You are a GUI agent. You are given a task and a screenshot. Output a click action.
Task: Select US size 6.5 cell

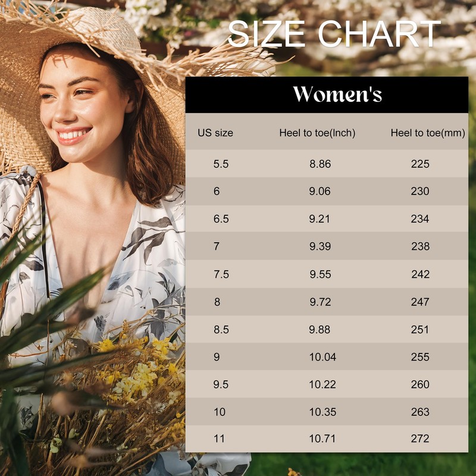[x=221, y=219]
